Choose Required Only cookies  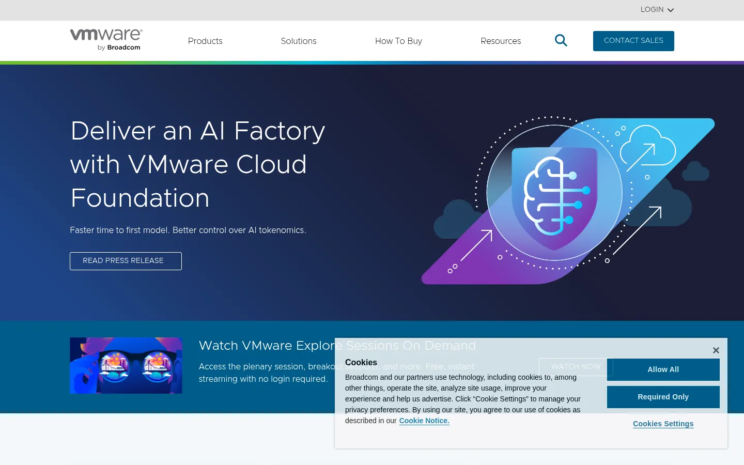663,397
